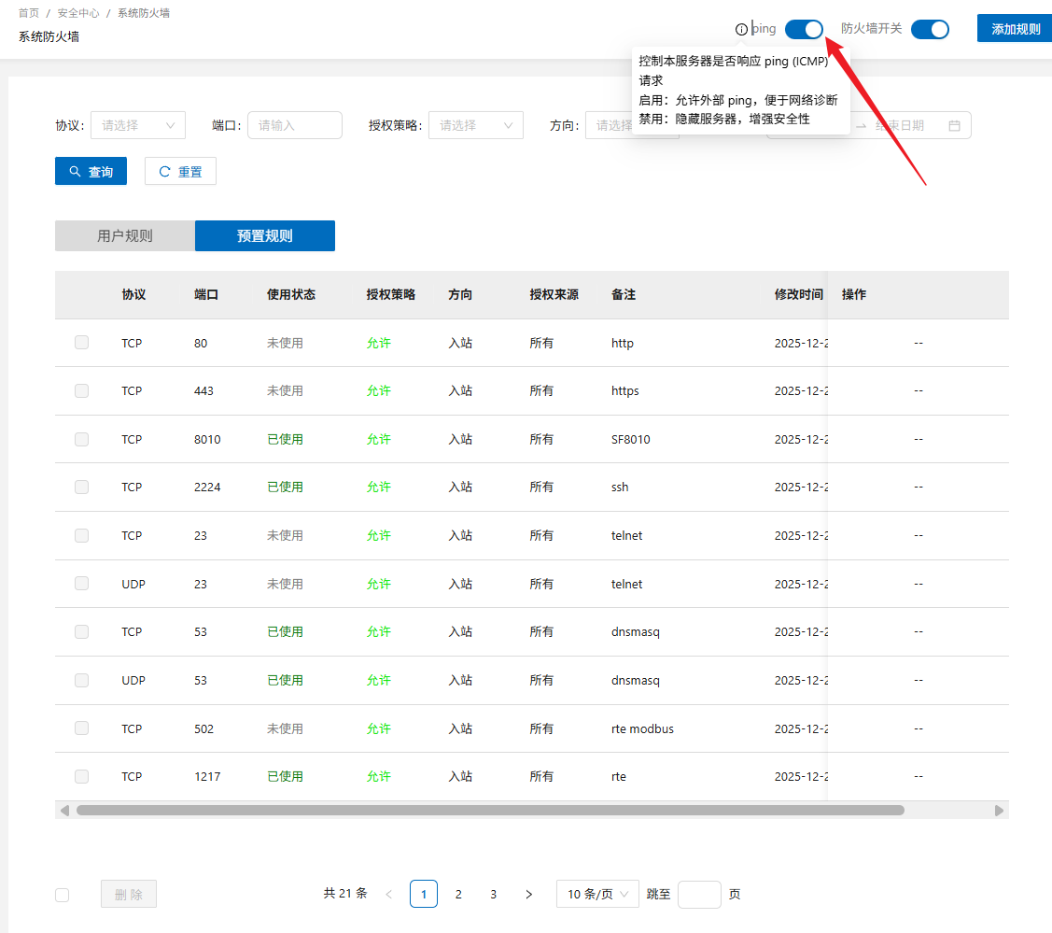
Task: Click the 重置 reset button
Action: coord(180,172)
